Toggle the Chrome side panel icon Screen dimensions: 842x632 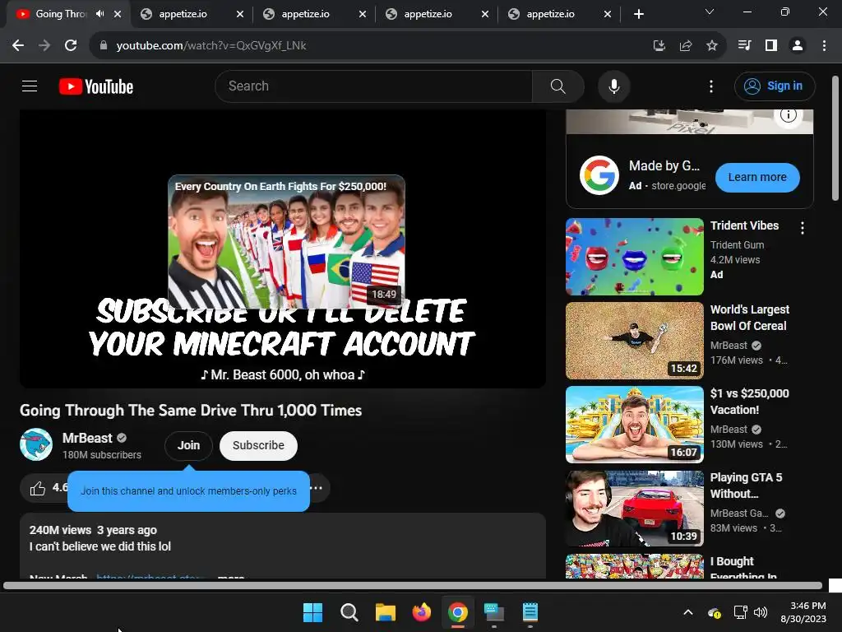[771, 46]
